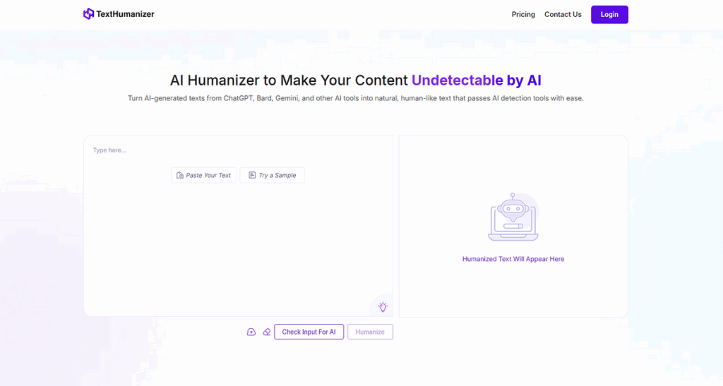Click the cloud upload file icon
The width and height of the screenshot is (723, 386).
251,332
